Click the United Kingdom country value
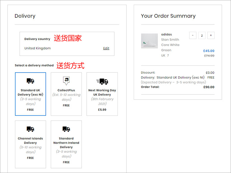 coord(38,48)
